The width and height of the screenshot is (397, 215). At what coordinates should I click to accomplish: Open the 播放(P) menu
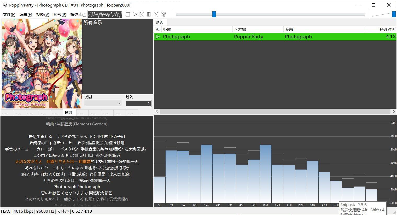click(x=60, y=15)
